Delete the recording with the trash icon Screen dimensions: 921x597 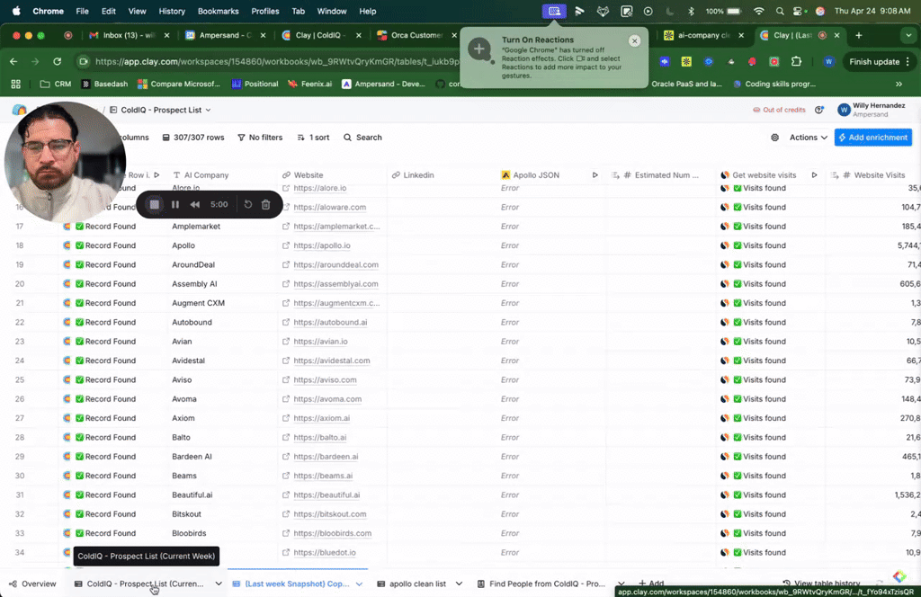[265, 205]
